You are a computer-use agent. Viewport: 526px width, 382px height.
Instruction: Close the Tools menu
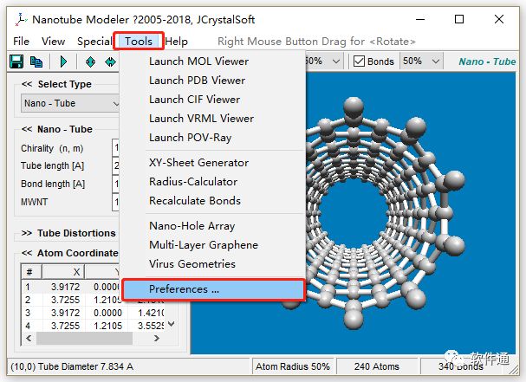tap(139, 42)
